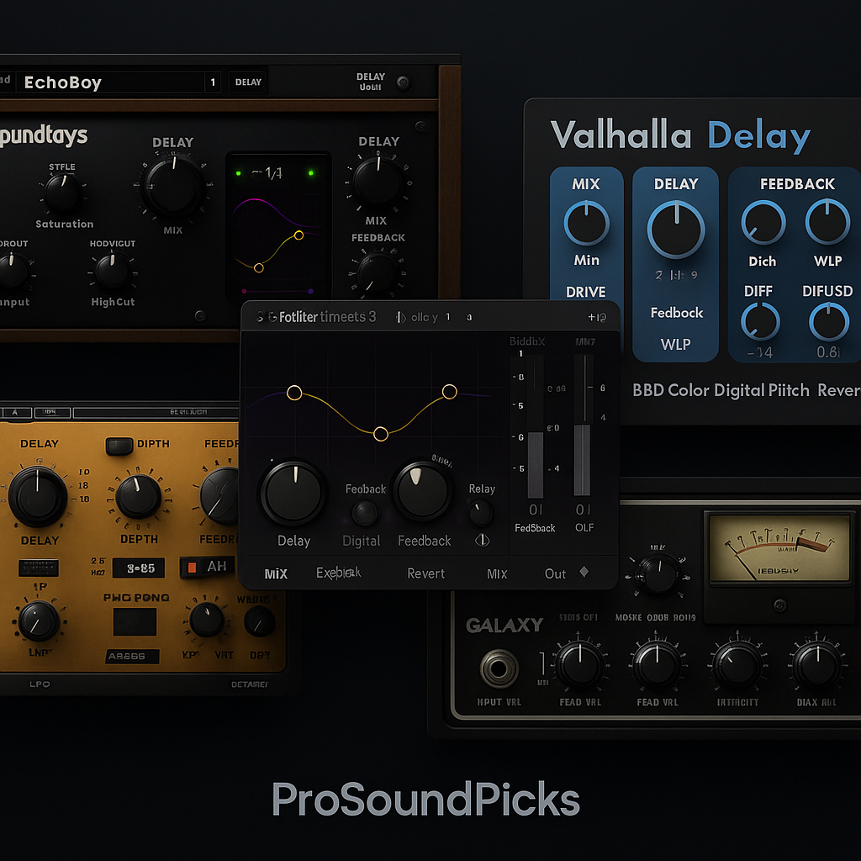Open the wide preset field atop the orange delay
This screenshot has width=861, height=861.
tap(156, 412)
